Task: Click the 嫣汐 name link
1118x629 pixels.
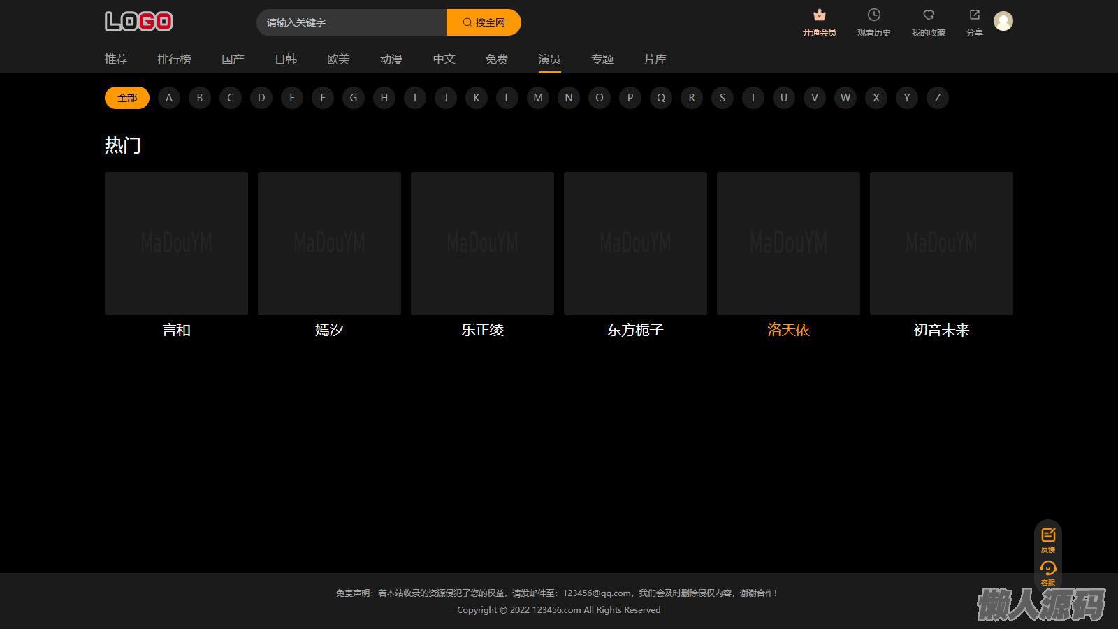Action: [329, 330]
